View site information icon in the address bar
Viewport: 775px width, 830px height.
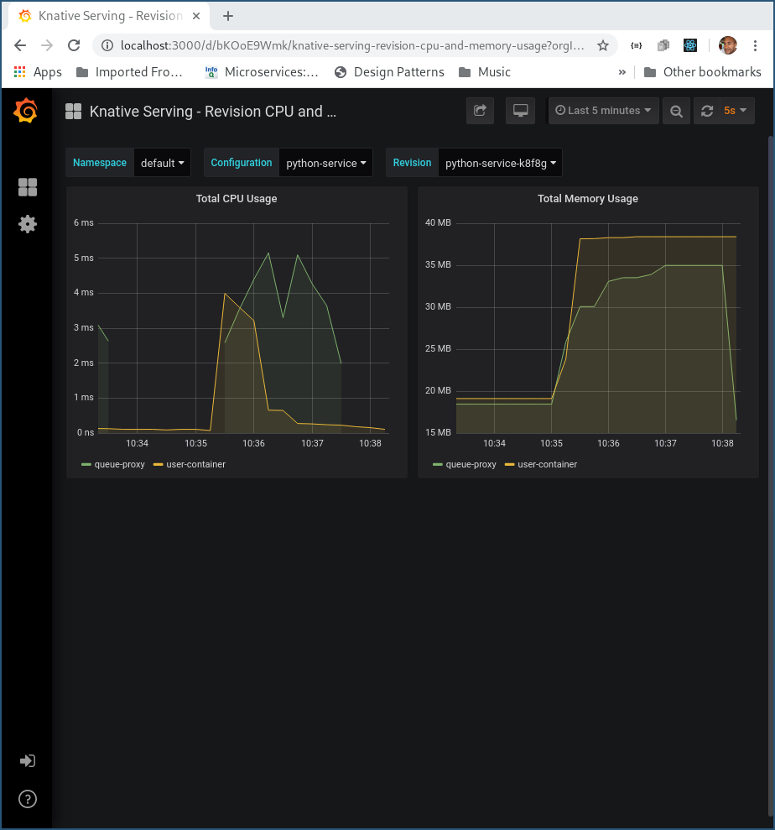click(107, 45)
